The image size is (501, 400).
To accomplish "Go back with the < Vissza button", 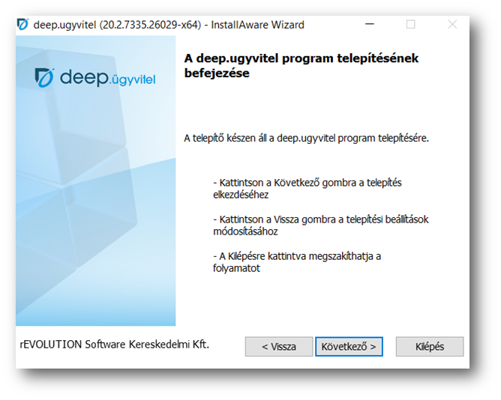I will [278, 347].
